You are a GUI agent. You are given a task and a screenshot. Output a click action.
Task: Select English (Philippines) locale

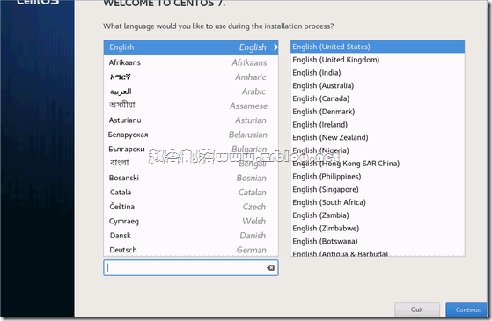point(378,177)
